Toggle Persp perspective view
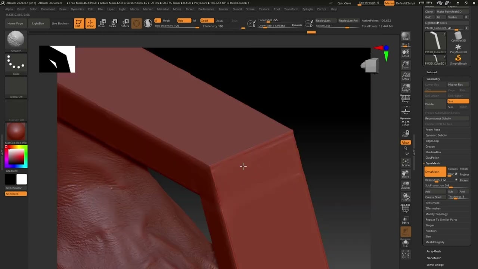Image resolution: width=478 pixels, height=269 pixels. (x=406, y=99)
